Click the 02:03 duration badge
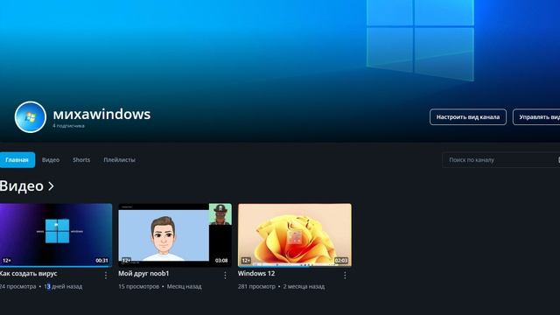 341,261
